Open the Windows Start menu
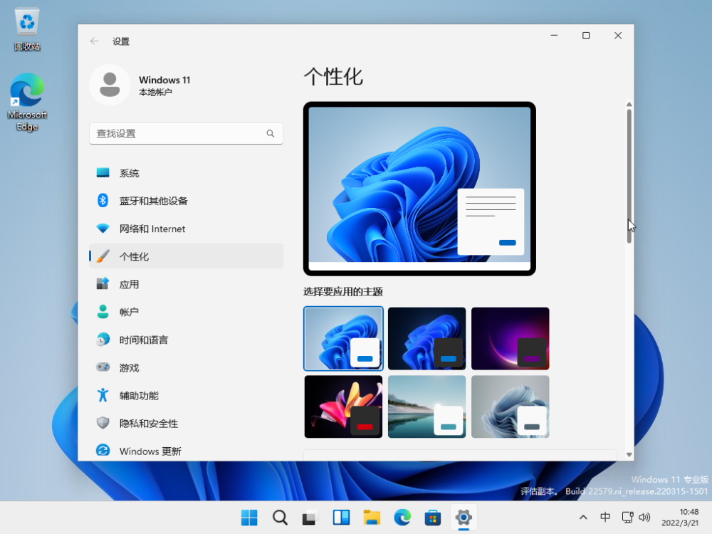Viewport: 712px width, 534px height. coord(249,518)
